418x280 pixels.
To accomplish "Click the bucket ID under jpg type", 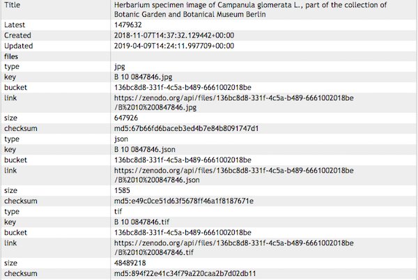I will (x=183, y=87).
